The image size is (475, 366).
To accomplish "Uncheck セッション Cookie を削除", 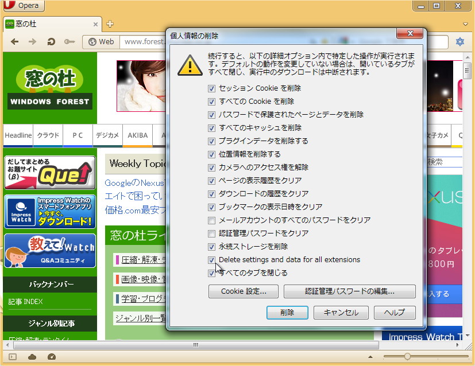I will (x=212, y=88).
